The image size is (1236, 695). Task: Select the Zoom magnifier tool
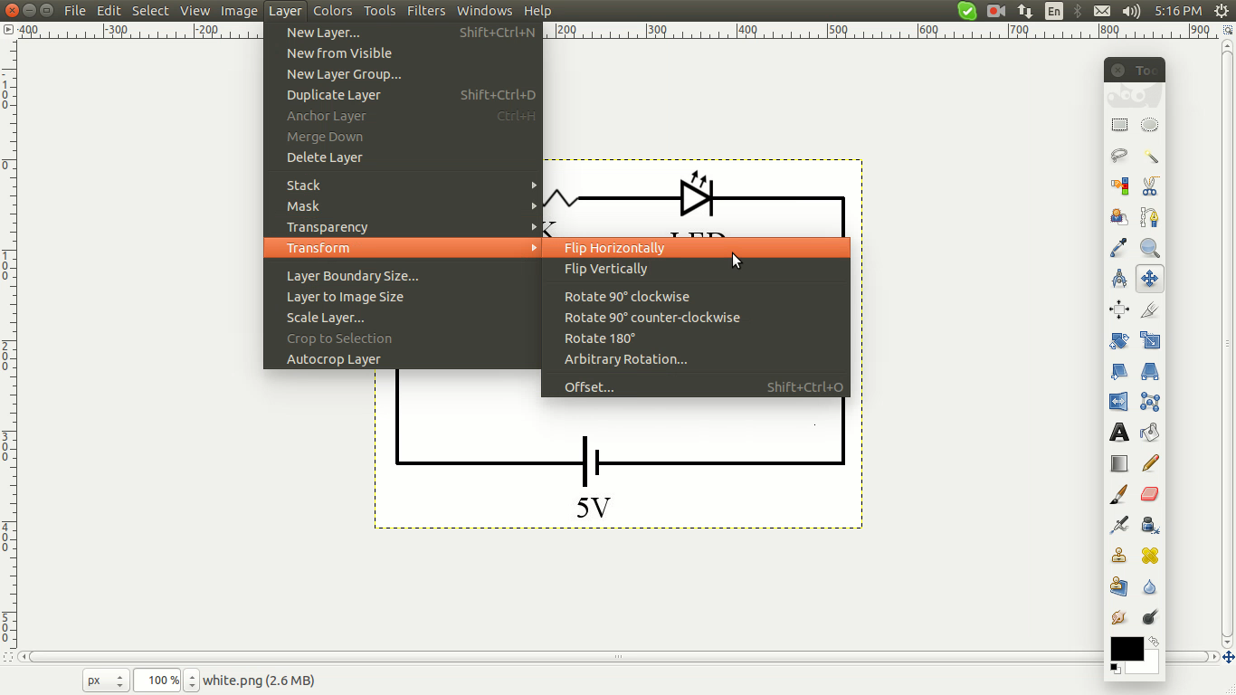coord(1150,248)
